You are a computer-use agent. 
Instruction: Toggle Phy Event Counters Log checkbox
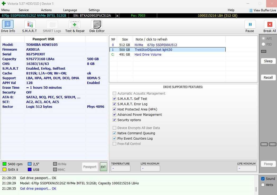pos(114,138)
